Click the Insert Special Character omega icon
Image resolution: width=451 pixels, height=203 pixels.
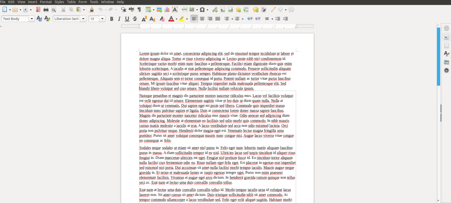[x=203, y=10]
